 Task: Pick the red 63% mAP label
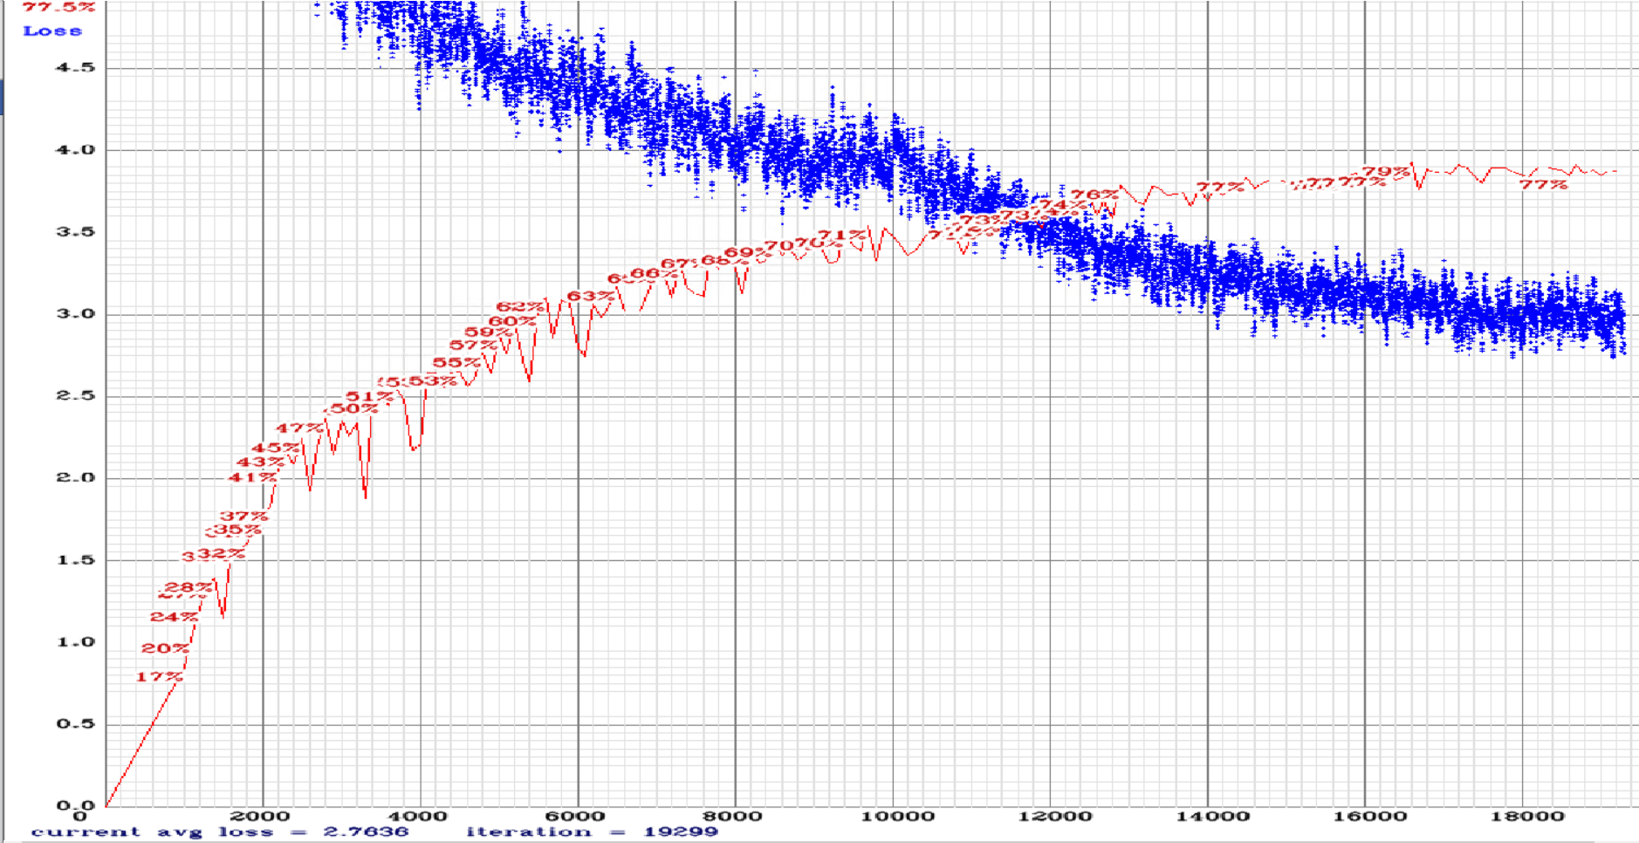[591, 296]
